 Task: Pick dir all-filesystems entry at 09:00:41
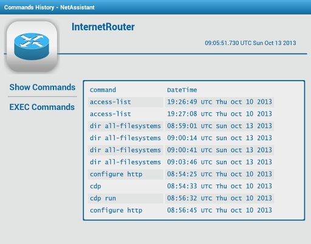[x=181, y=150]
